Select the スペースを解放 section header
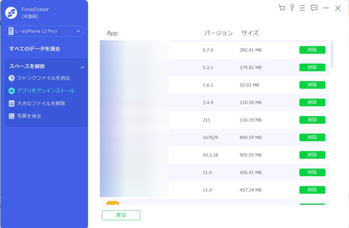Image resolution: width=349 pixels, height=228 pixels. click(27, 66)
